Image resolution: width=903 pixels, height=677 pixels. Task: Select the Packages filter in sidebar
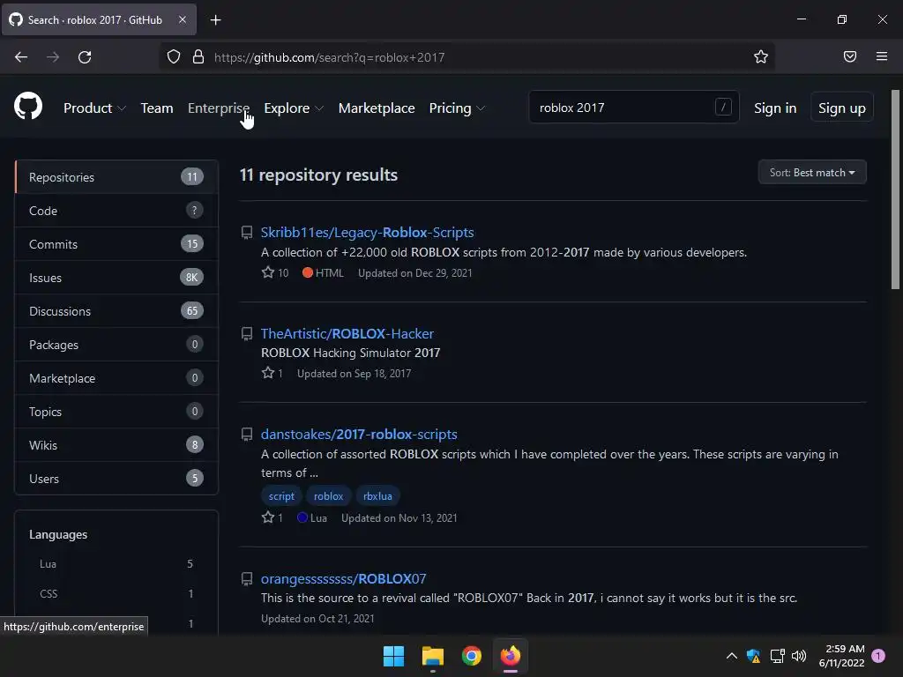[x=116, y=345]
